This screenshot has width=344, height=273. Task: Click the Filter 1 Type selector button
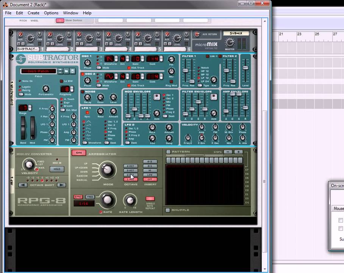pos(200,85)
